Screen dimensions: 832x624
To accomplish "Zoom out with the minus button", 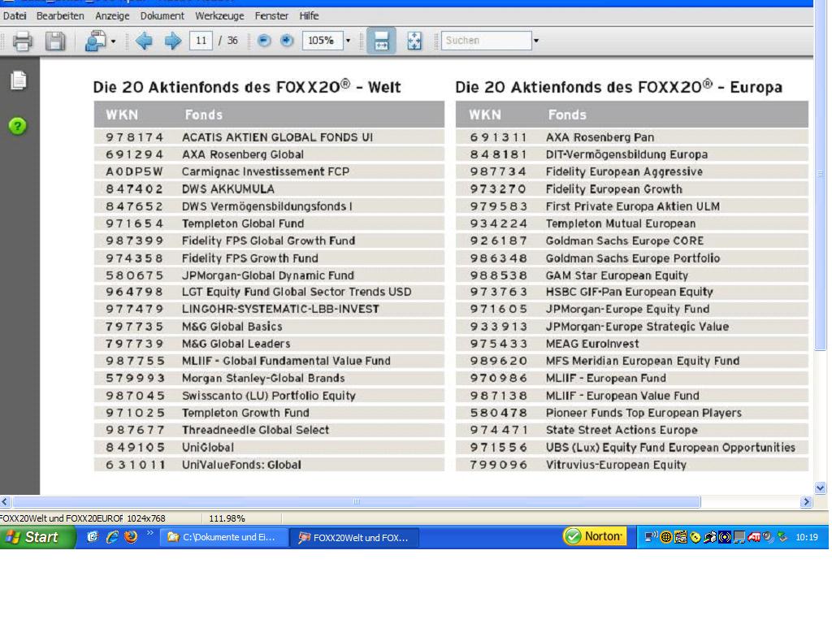I will (264, 41).
